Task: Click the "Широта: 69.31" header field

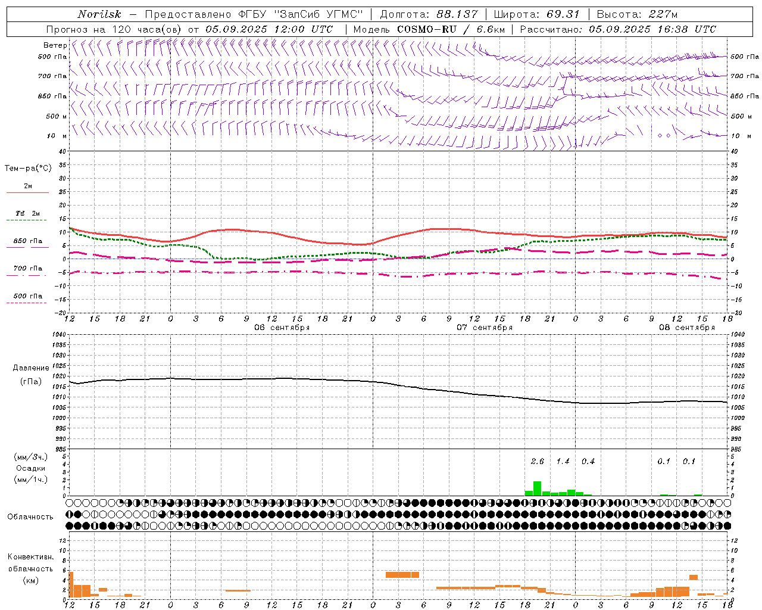Action: [x=537, y=14]
